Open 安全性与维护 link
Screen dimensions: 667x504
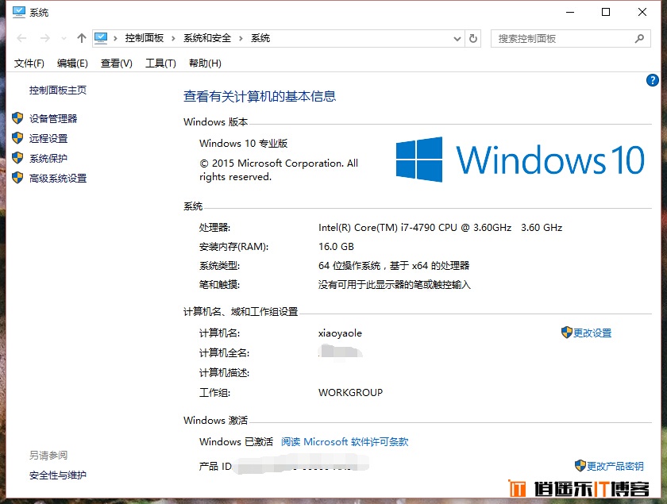pos(58,475)
